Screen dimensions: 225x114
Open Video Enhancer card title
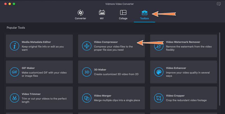coord(176,68)
